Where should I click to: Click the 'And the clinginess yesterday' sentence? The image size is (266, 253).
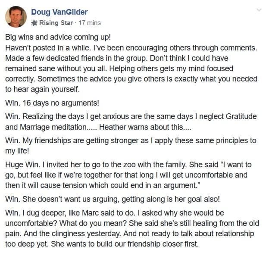[x=72, y=234]
